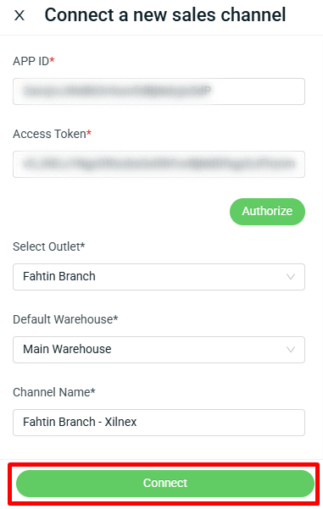The image size is (323, 509).
Task: Click the Channel Name label
Action: click(x=54, y=392)
